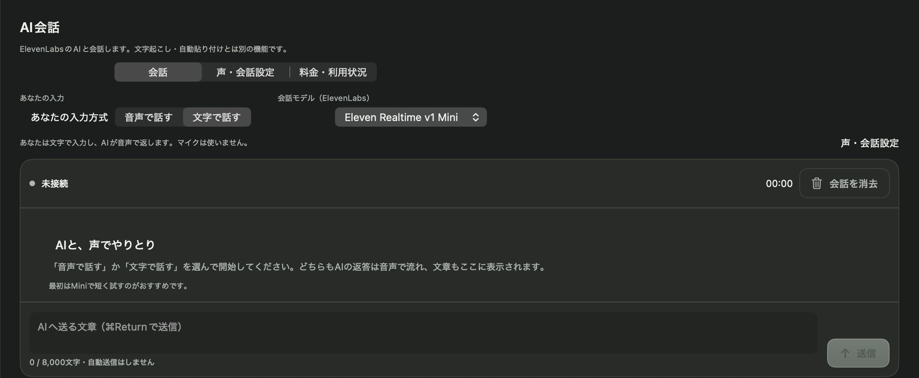This screenshot has width=919, height=378.
Task: Click the small あなたの入力 section label
Action: pos(42,98)
